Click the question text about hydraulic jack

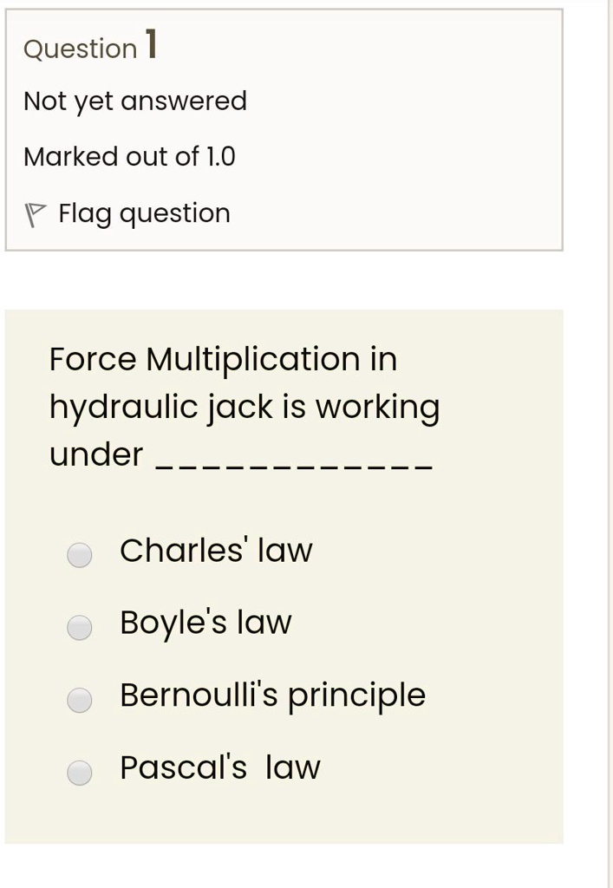(x=243, y=404)
